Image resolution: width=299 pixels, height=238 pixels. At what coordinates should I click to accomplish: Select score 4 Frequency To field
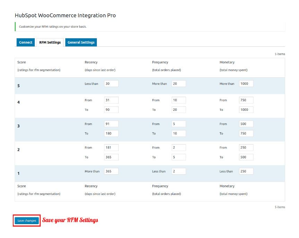point(179,110)
